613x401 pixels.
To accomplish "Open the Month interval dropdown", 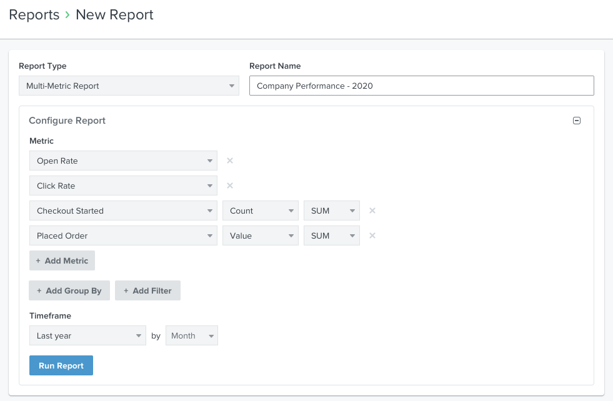I will pyautogui.click(x=191, y=335).
